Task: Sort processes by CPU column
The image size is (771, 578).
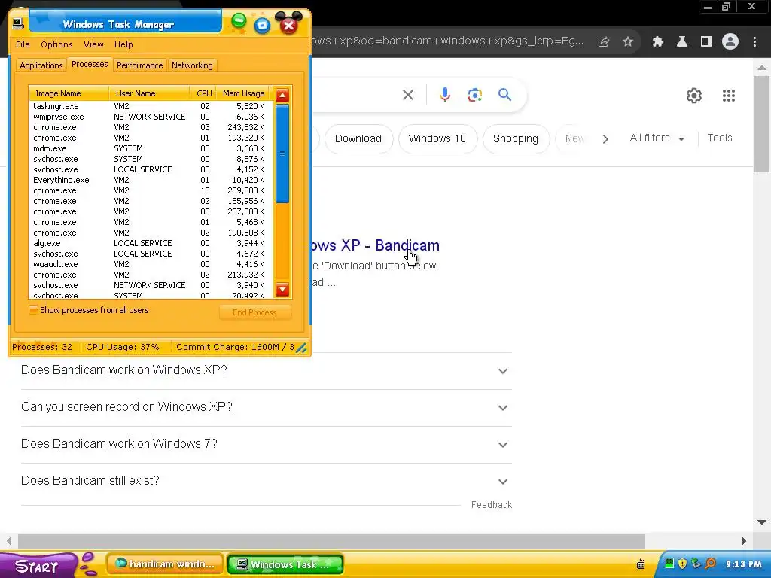Action: (203, 93)
